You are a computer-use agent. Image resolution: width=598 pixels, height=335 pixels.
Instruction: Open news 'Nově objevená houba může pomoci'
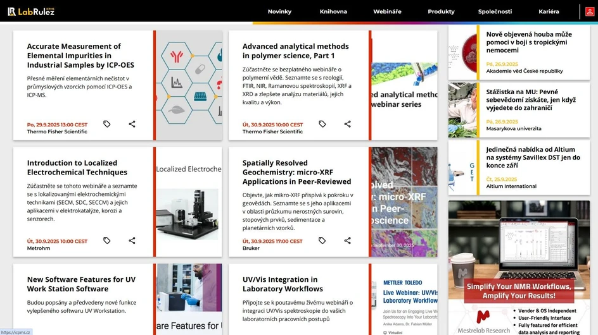coord(529,42)
